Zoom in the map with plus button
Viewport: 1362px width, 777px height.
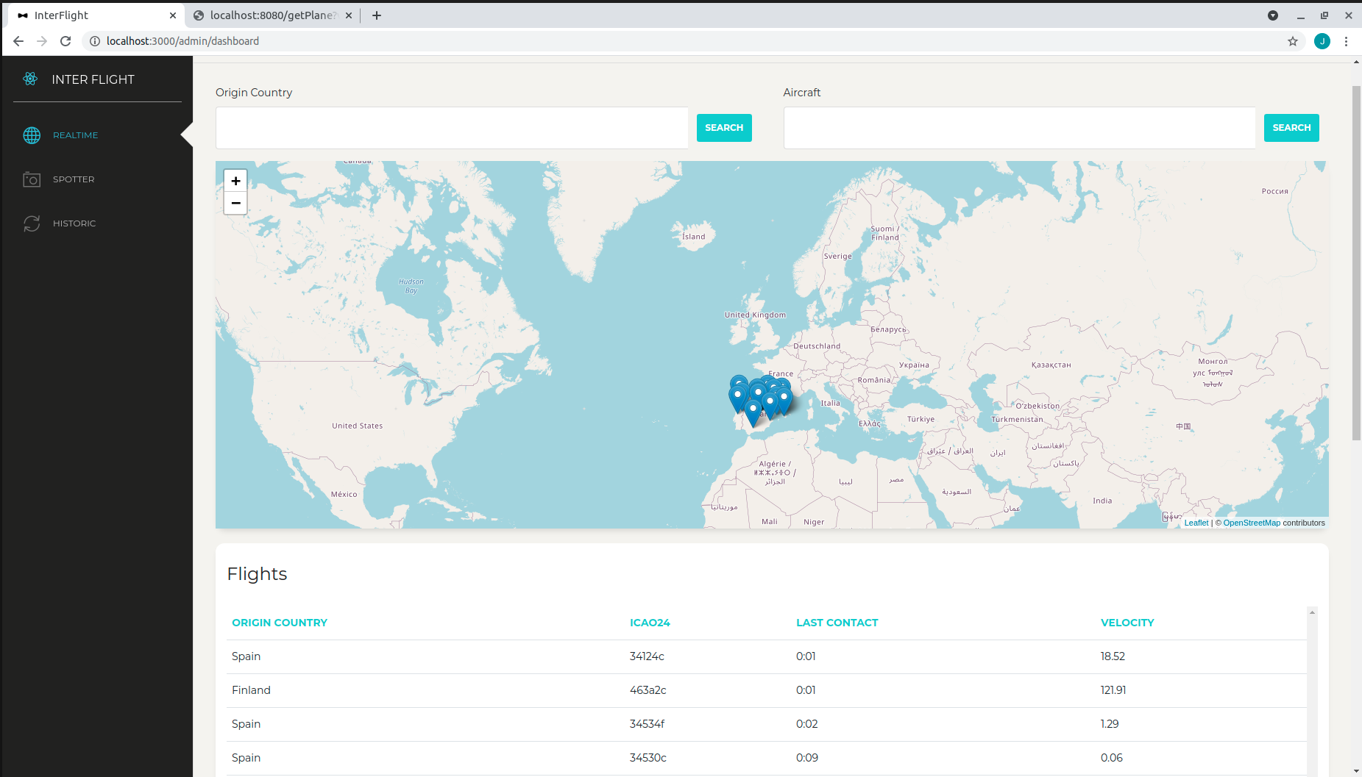tap(235, 181)
